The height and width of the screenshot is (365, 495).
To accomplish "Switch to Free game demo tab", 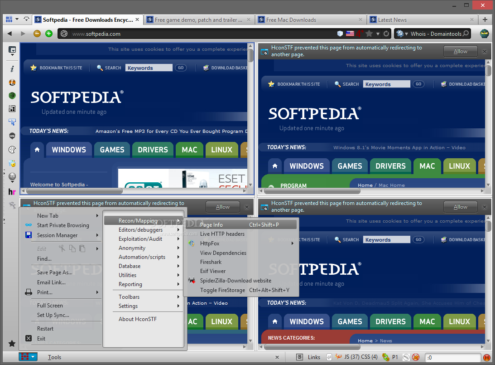I will tap(199, 19).
